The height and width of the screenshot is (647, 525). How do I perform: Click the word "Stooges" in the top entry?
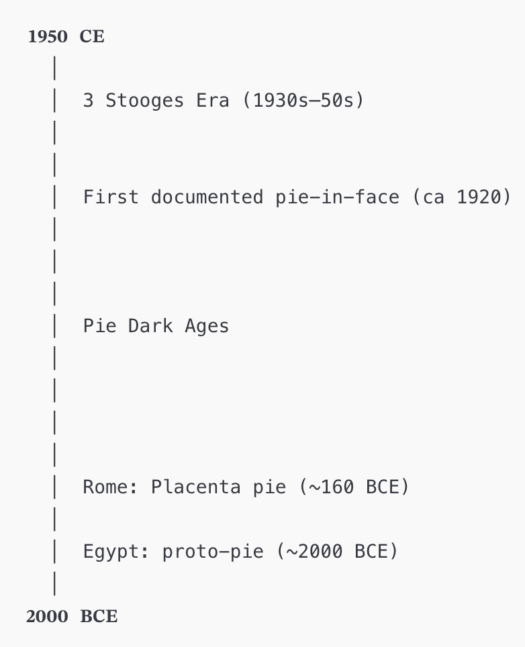point(144,101)
